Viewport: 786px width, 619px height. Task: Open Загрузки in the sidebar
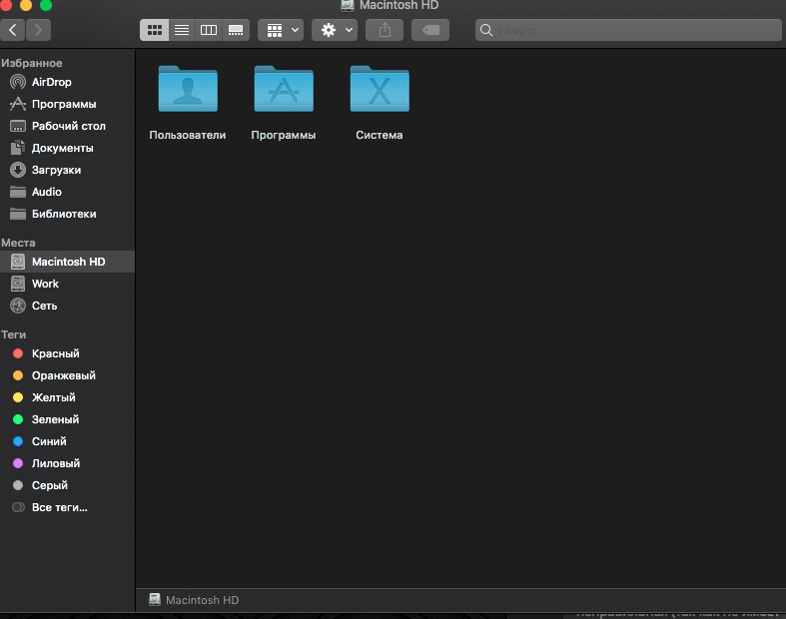pyautogui.click(x=67, y=170)
